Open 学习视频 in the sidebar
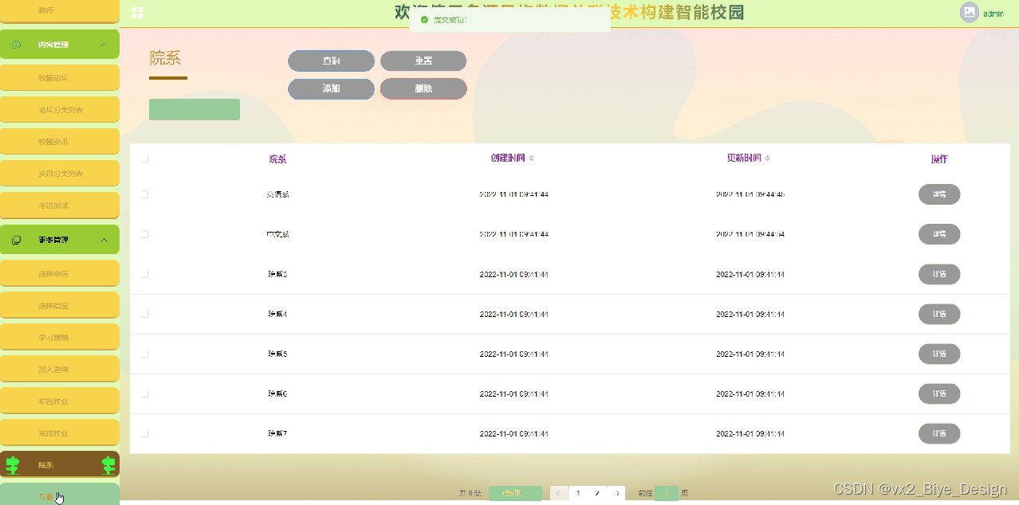The image size is (1019, 505). [x=60, y=337]
